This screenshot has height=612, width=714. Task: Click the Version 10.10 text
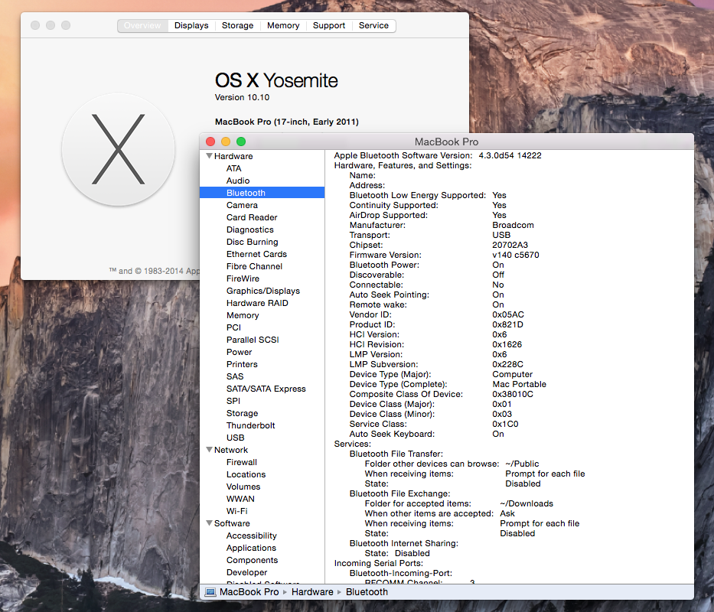(x=242, y=97)
